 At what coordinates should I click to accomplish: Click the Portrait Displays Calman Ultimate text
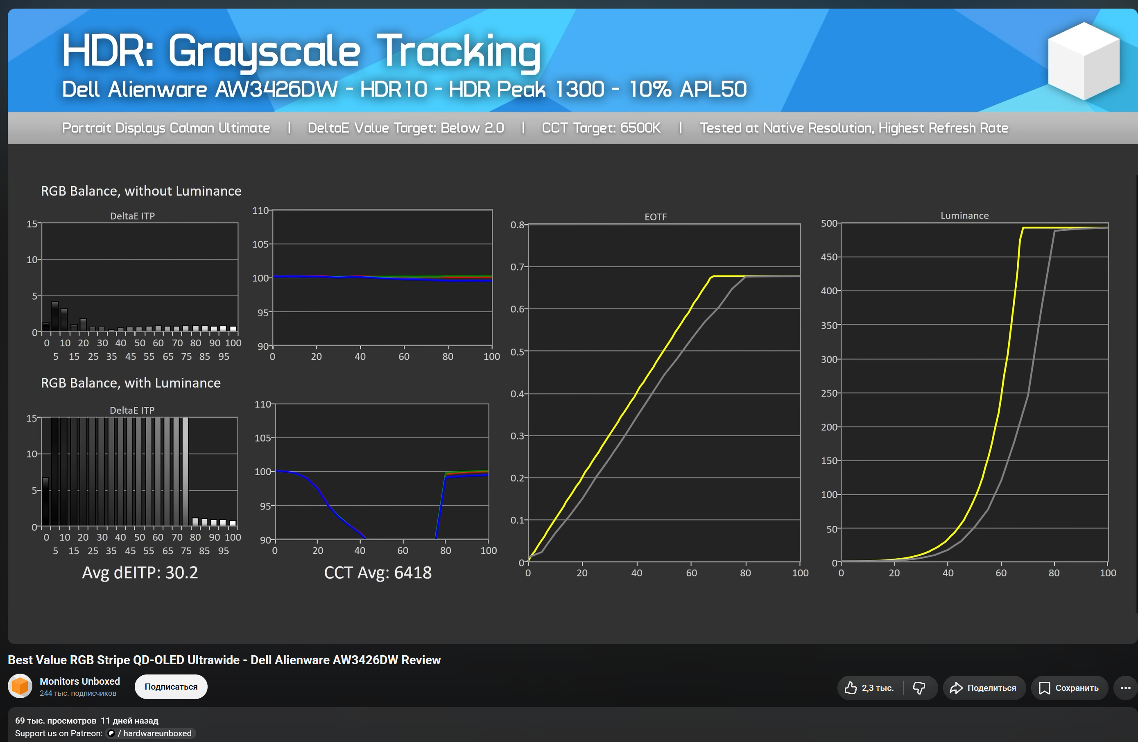166,128
